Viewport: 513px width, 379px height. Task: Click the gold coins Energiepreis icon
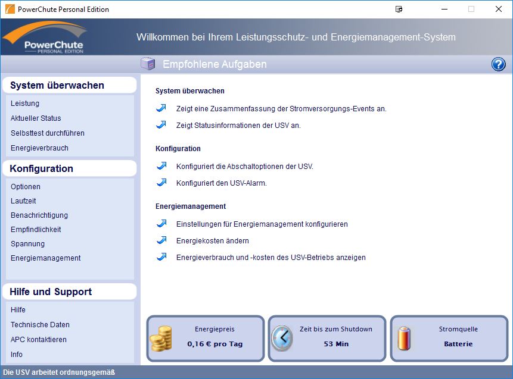pos(161,339)
